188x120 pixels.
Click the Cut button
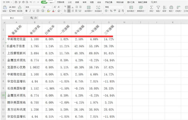click(13, 7)
